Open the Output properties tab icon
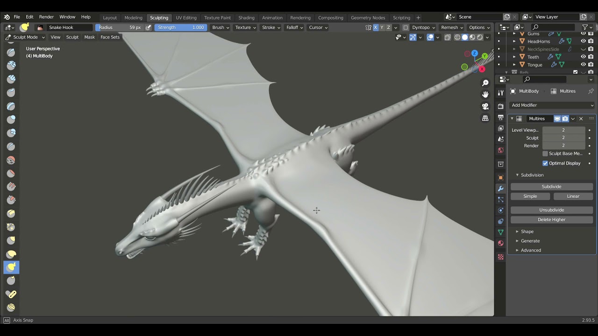This screenshot has height=336, width=598. coord(501,117)
